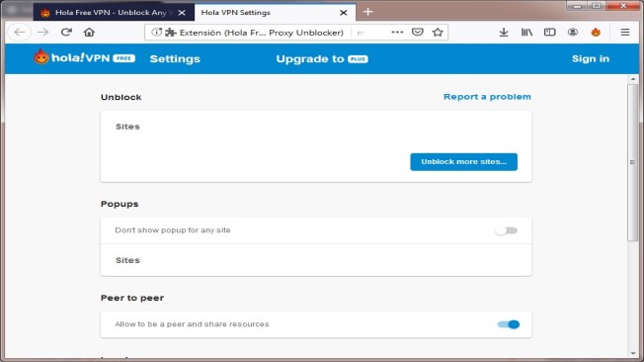Click the vertical page scrollbar thumb
Viewport: 644px width, 362px height.
coord(632,162)
